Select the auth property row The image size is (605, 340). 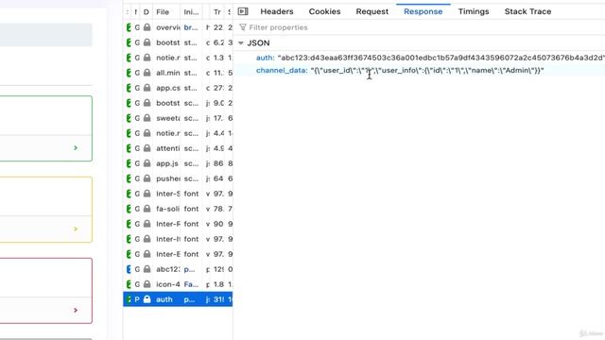[420, 58]
